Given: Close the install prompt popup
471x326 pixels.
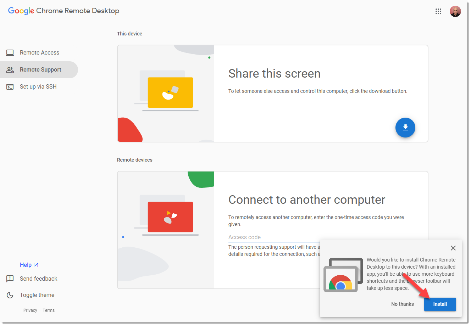Looking at the screenshot, I should 453,248.
